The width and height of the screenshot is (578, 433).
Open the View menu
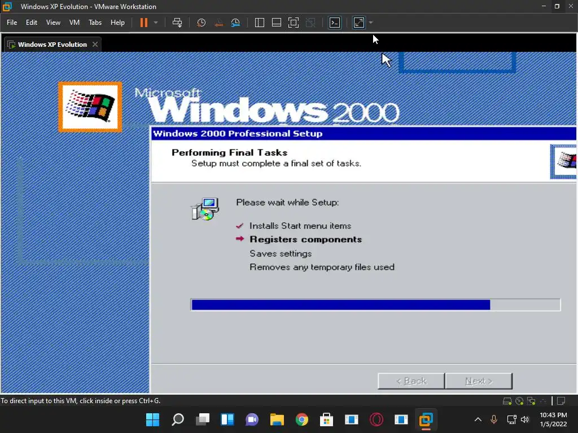point(53,23)
